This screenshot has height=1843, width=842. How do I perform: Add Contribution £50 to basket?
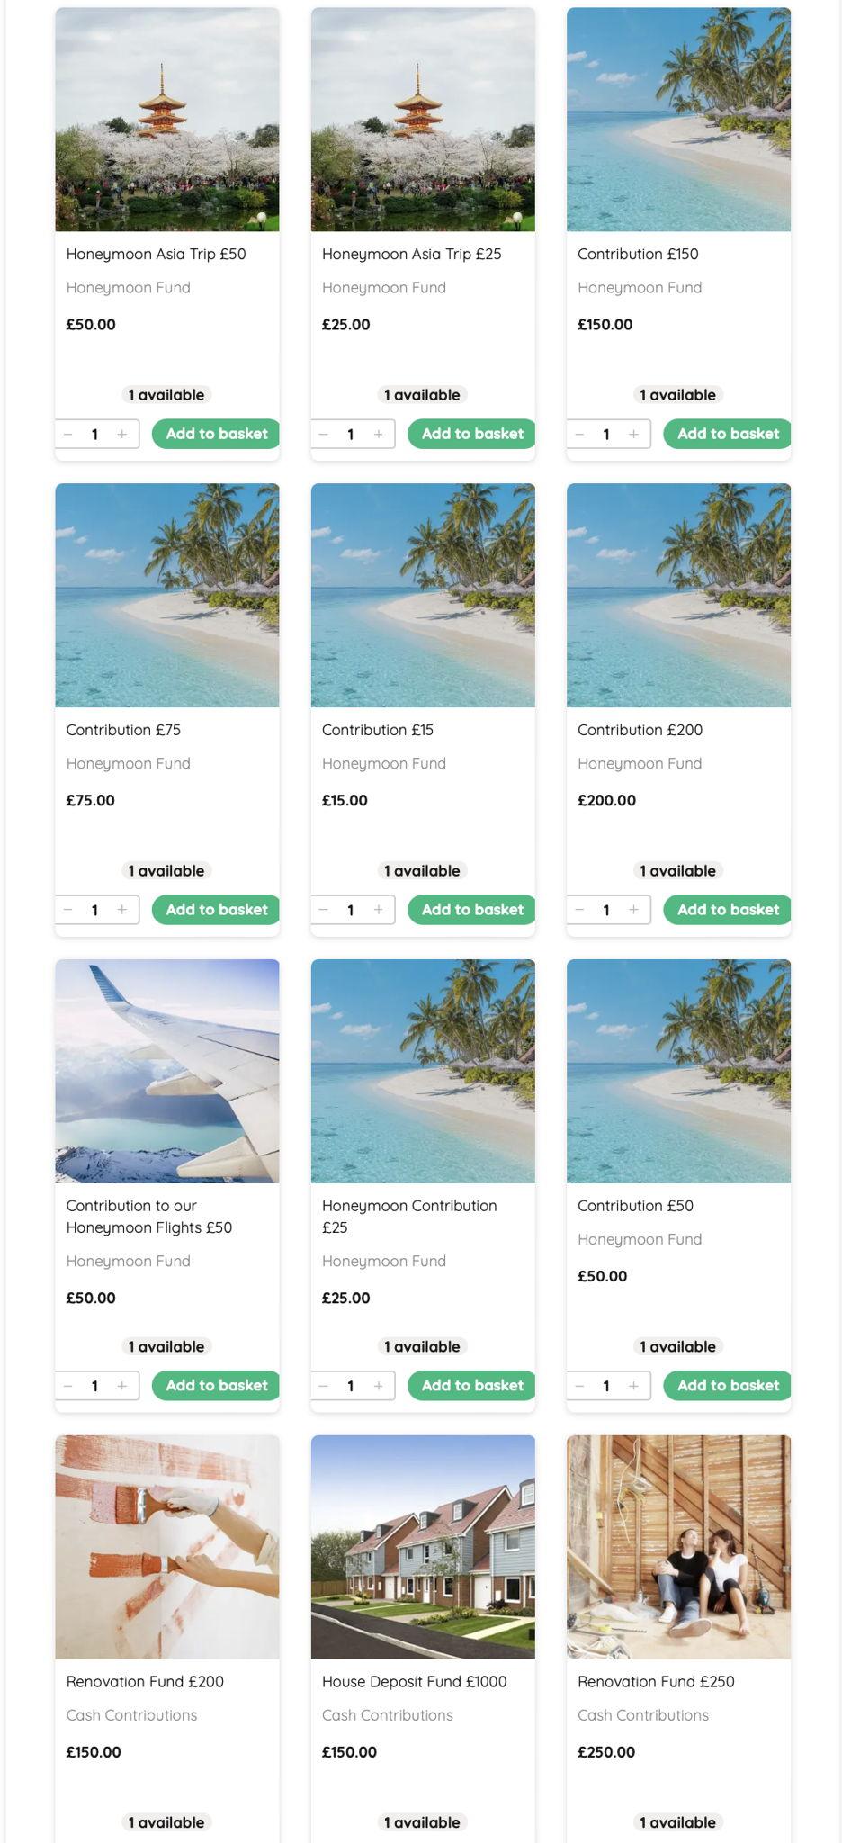tap(728, 1386)
